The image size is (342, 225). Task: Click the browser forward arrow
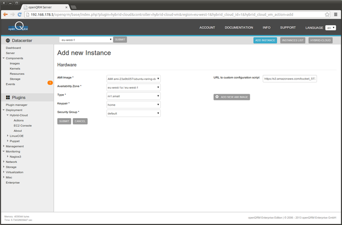point(13,14)
